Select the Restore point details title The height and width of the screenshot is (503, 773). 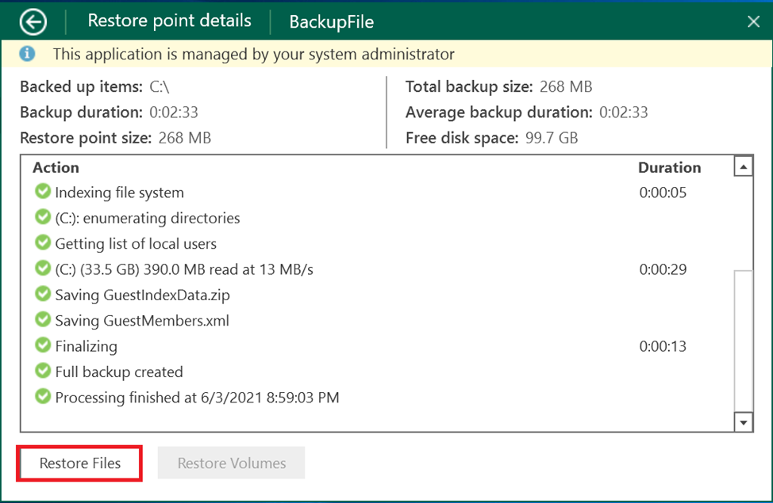[169, 21]
